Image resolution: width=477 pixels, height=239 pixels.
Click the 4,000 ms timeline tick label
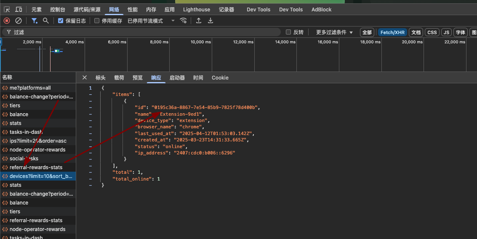coord(75,42)
